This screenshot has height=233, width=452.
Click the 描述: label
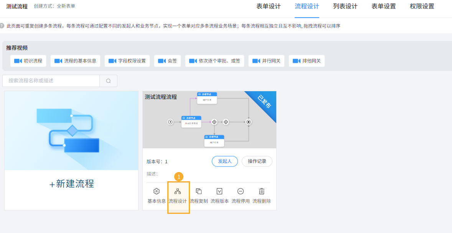coord(152,174)
